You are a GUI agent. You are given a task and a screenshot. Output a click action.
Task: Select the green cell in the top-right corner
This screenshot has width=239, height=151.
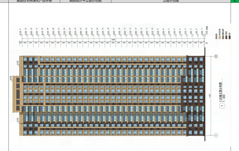(235, 1)
